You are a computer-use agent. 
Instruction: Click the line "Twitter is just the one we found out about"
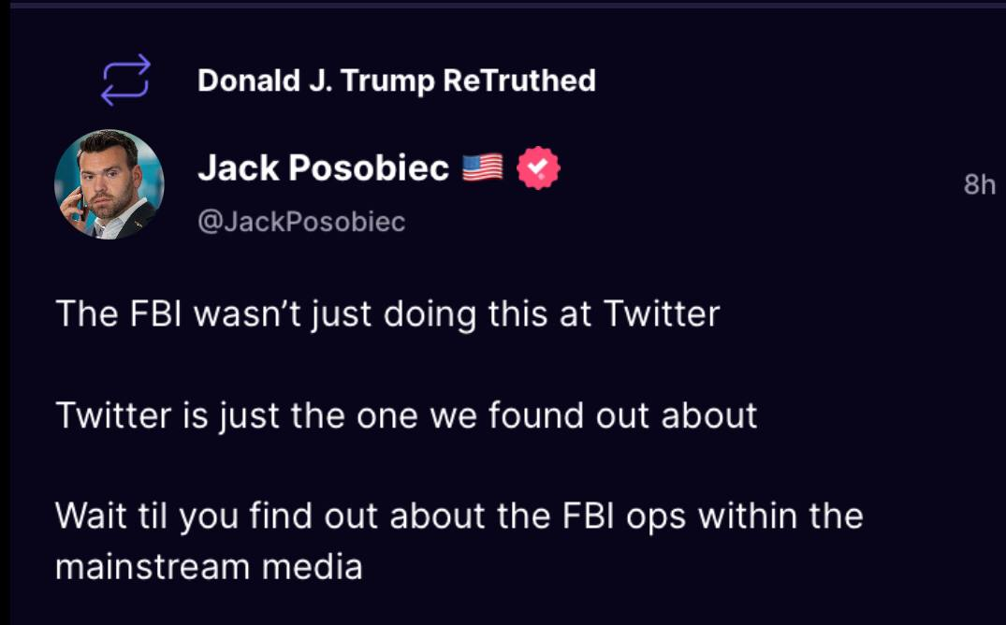coord(406,414)
